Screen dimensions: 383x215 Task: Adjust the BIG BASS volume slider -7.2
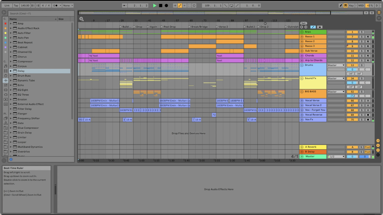point(352,96)
